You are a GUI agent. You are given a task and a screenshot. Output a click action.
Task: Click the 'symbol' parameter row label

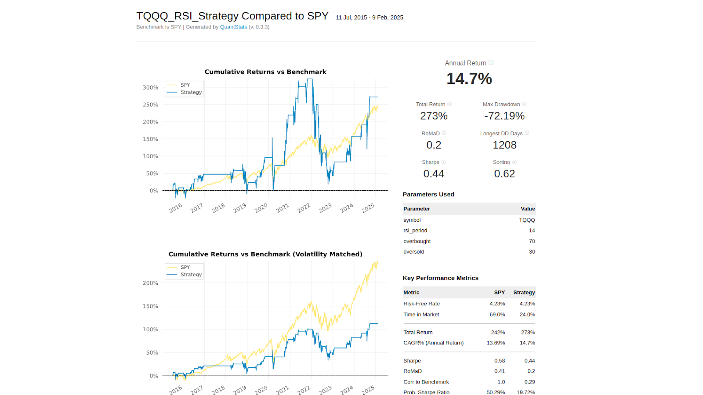tap(412, 220)
